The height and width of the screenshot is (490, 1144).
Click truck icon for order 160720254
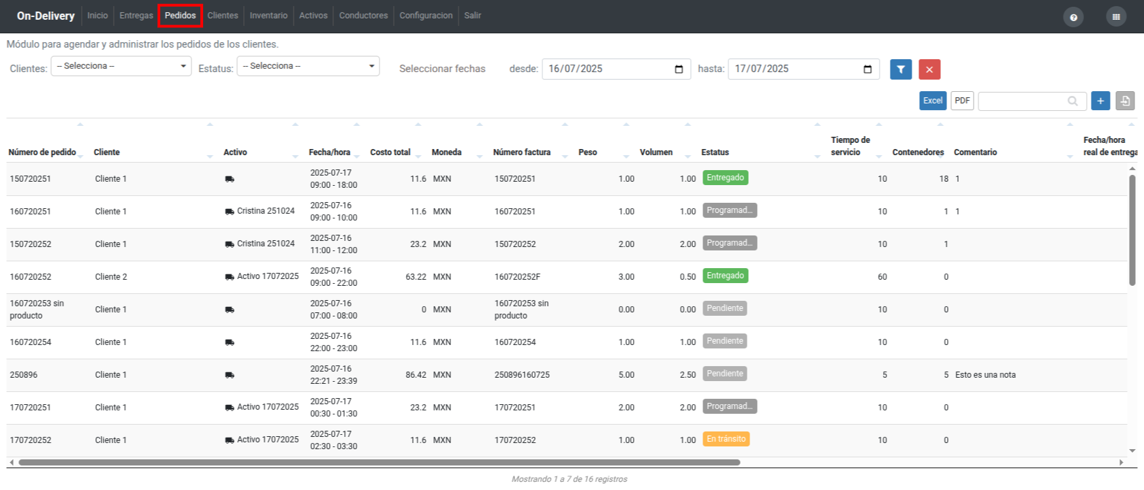pos(230,342)
